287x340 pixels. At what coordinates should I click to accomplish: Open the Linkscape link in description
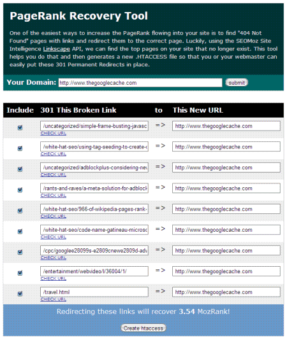click(57, 49)
